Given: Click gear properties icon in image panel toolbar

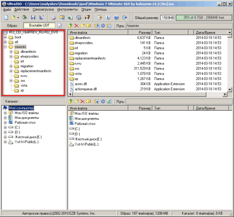Looking at the screenshot, I should (x=103, y=26).
